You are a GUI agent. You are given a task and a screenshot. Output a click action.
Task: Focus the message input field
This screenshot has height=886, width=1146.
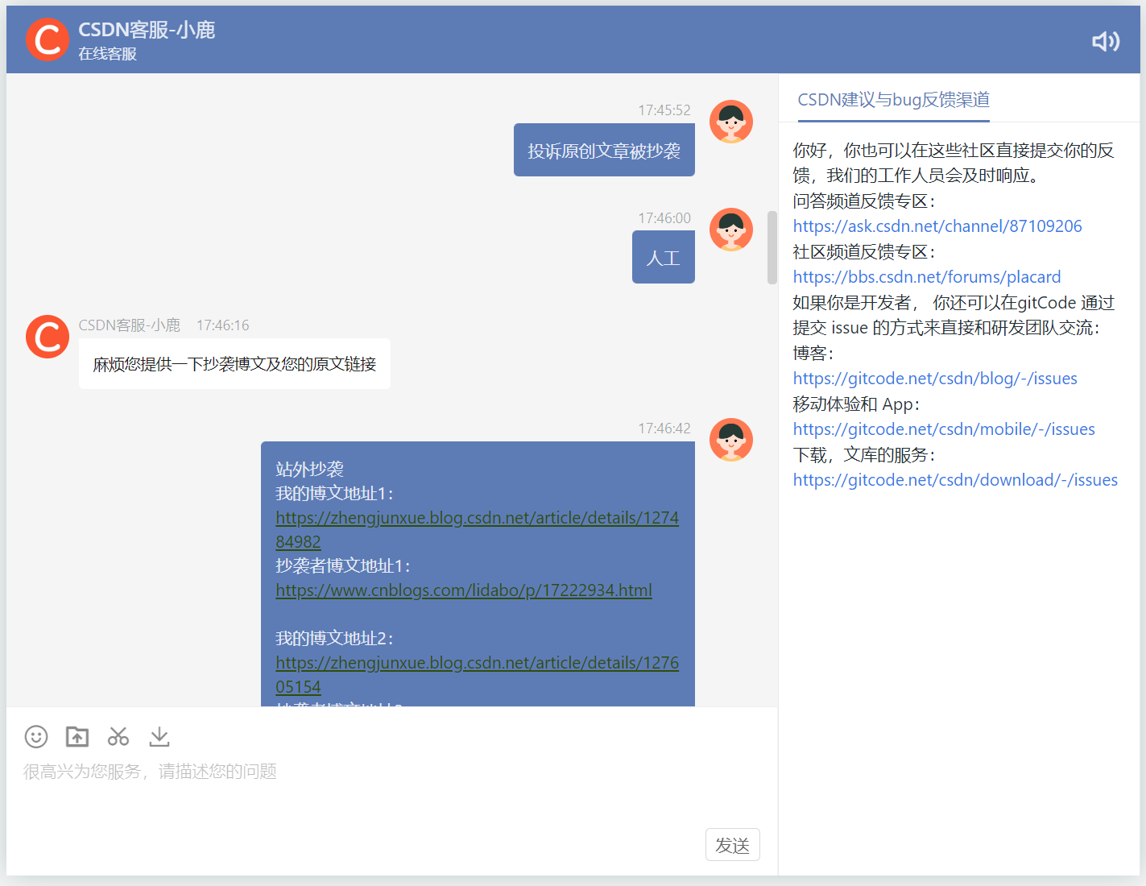tap(391, 789)
